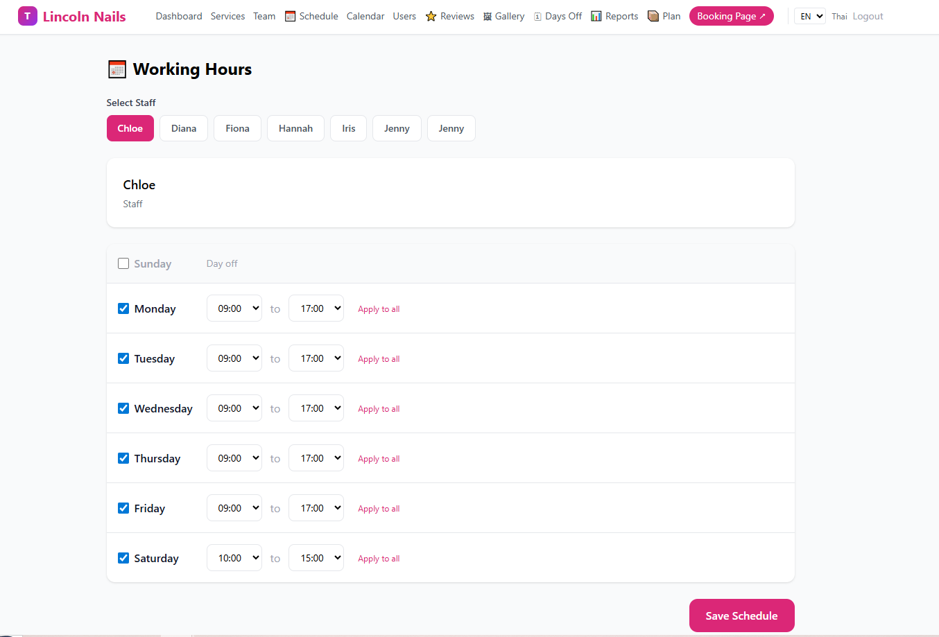Disable the Friday checkbox
The image size is (939, 637).
pos(123,508)
